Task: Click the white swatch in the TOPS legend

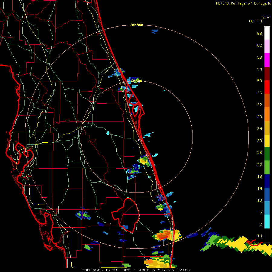Action: coord(267,33)
